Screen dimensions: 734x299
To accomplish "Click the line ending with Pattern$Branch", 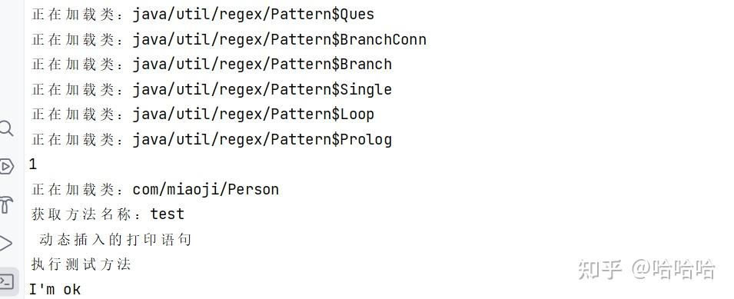I will (x=211, y=64).
